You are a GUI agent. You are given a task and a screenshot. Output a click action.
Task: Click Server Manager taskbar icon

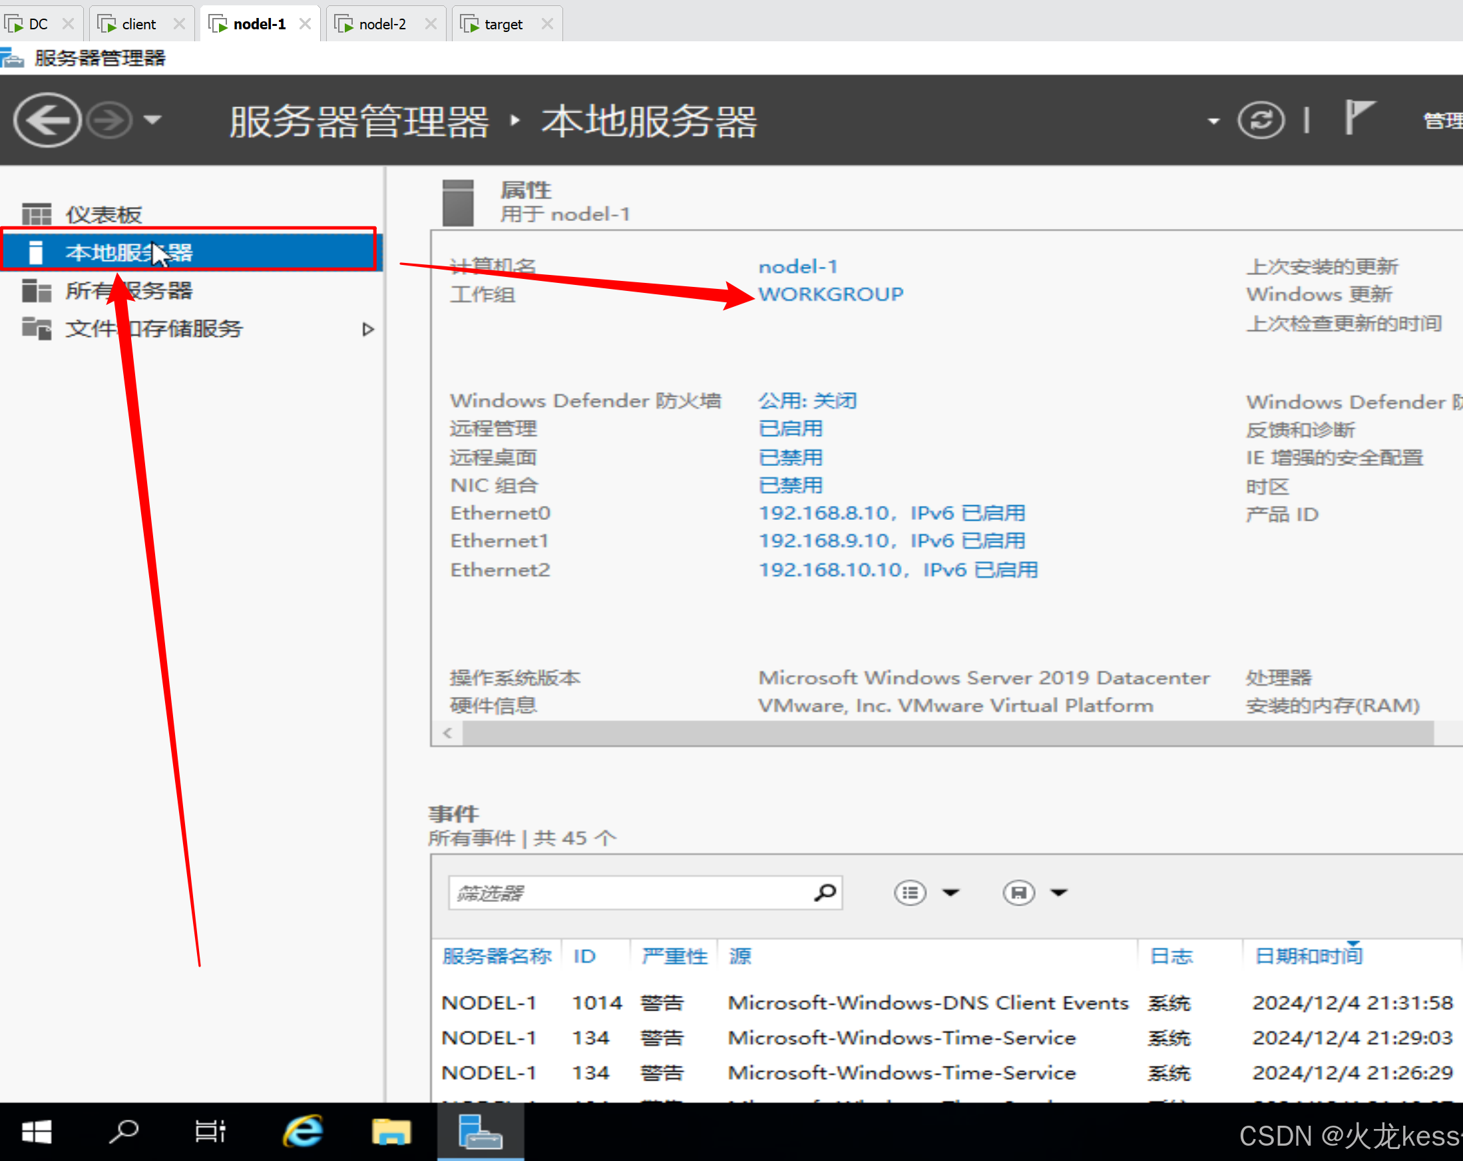pyautogui.click(x=480, y=1132)
